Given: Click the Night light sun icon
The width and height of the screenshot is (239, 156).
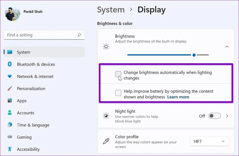Looking at the screenshot, I should [x=106, y=116].
